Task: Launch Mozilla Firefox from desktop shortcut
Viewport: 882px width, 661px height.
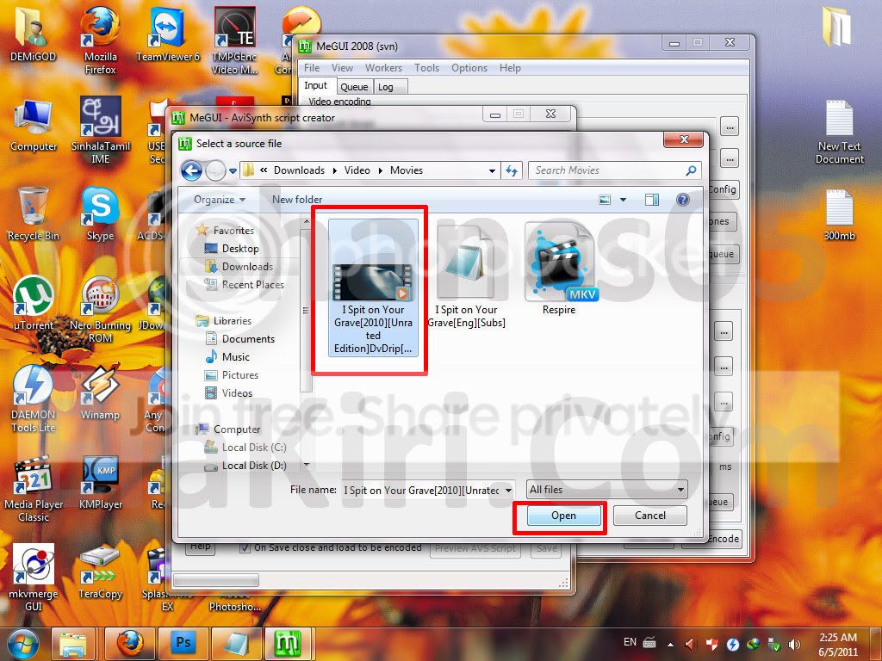Action: [x=100, y=40]
